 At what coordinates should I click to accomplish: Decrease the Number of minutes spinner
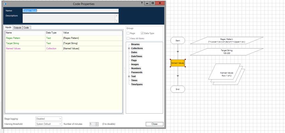click(97, 125)
